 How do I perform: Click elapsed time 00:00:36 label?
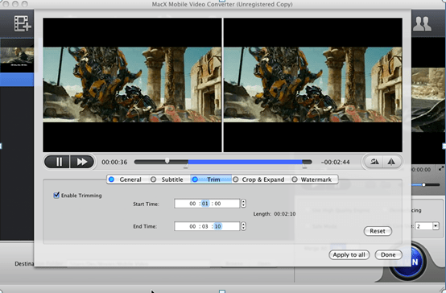click(x=114, y=162)
